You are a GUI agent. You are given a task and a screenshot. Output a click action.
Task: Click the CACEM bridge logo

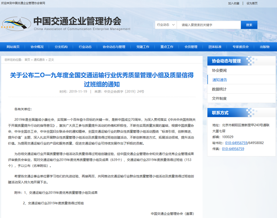16,24
